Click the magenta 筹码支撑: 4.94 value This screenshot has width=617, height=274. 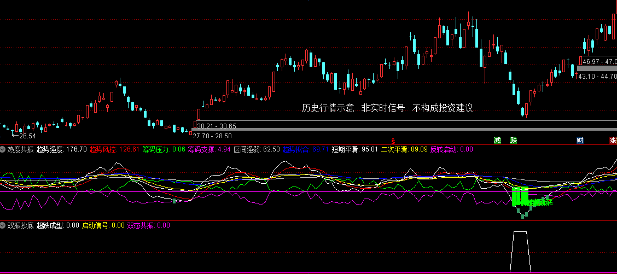209,150
